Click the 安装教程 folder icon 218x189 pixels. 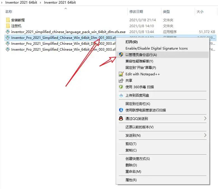(x=8, y=20)
